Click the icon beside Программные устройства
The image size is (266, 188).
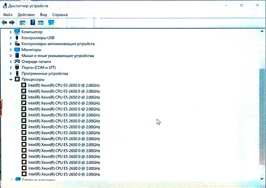[x=17, y=73]
